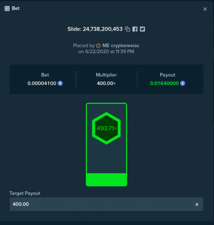Share the bet on Twitter

tap(142, 29)
